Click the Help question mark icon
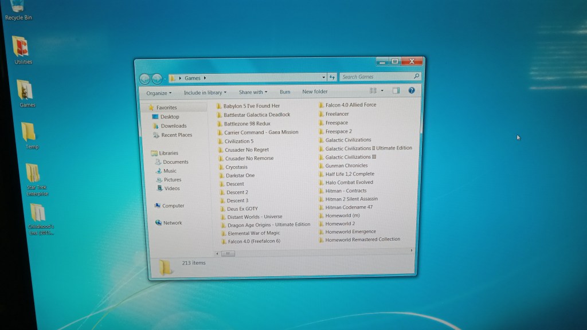587x330 pixels. [x=411, y=91]
